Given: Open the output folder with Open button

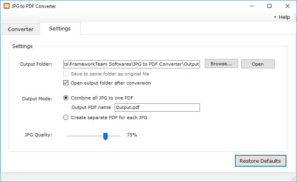Looking at the screenshot, I should coord(258,64).
